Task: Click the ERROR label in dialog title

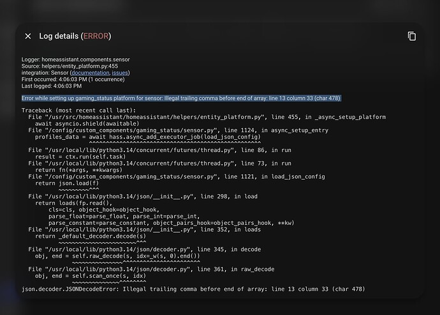Action: (x=96, y=36)
